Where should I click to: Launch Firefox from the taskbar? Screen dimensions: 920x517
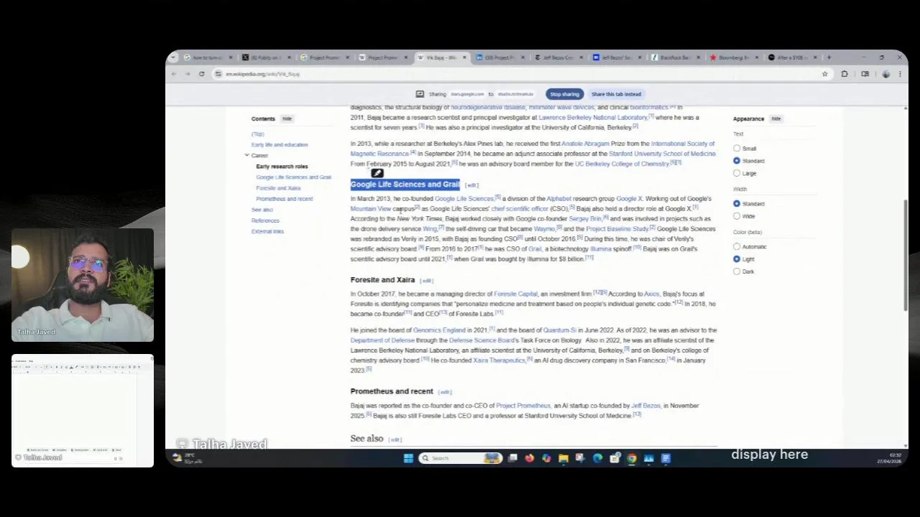coord(530,458)
